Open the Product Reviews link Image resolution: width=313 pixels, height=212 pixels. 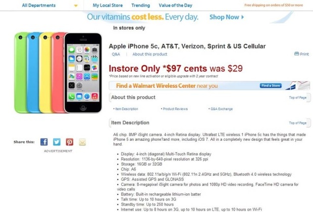pyautogui.click(x=175, y=109)
